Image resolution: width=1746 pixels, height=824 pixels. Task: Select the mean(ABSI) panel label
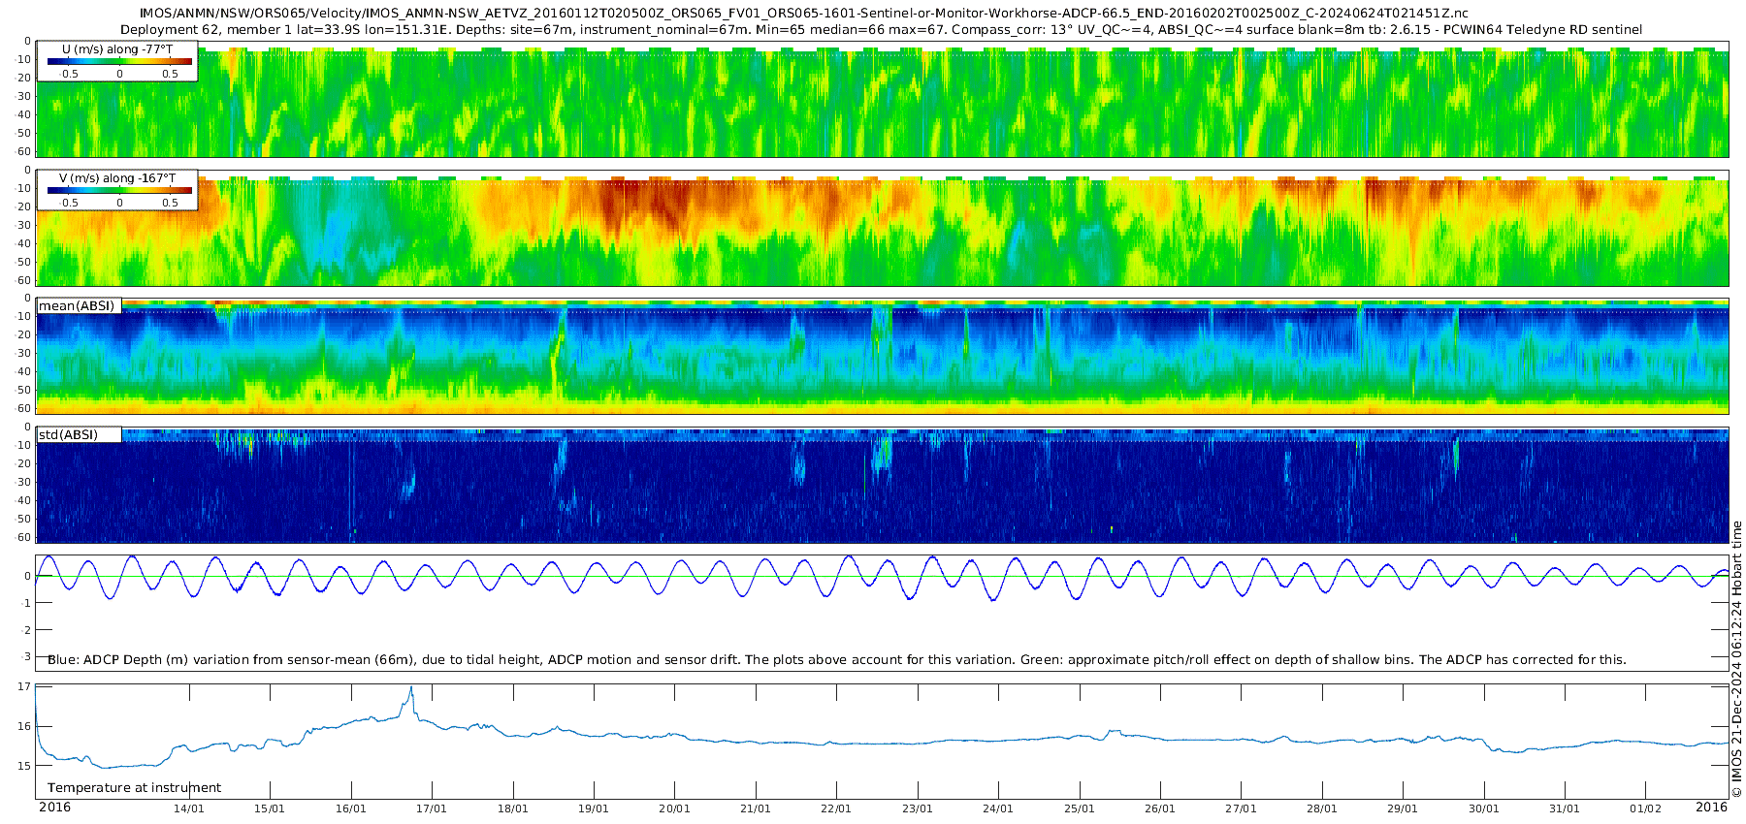coord(77,306)
